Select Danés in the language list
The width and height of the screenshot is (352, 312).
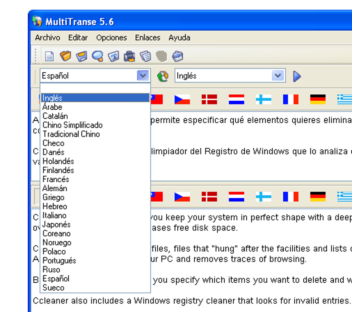pyautogui.click(x=95, y=152)
